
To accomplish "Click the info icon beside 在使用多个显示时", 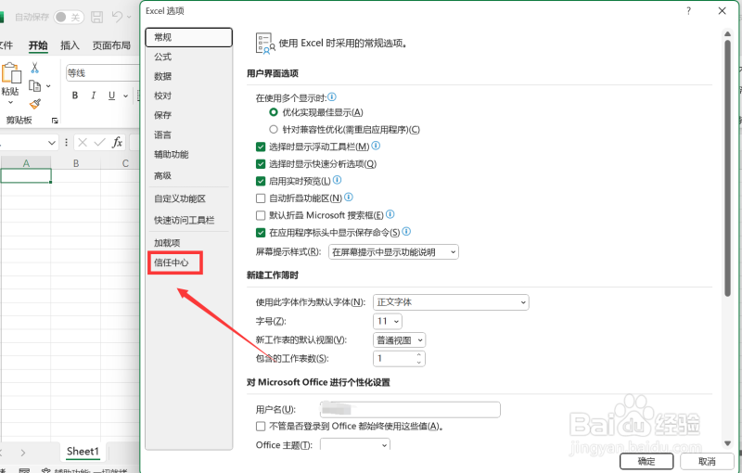I will pos(332,97).
